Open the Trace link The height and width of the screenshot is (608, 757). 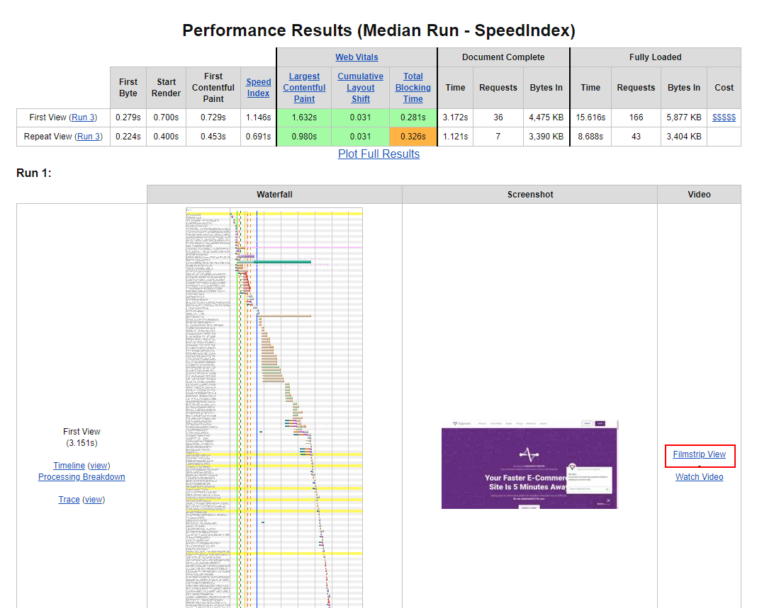coord(69,500)
